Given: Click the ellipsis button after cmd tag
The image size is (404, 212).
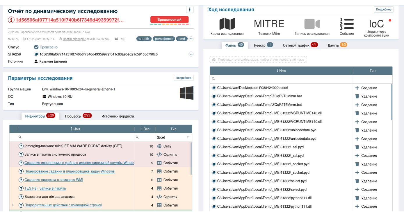Looking at the screenshot, I should (191, 39).
